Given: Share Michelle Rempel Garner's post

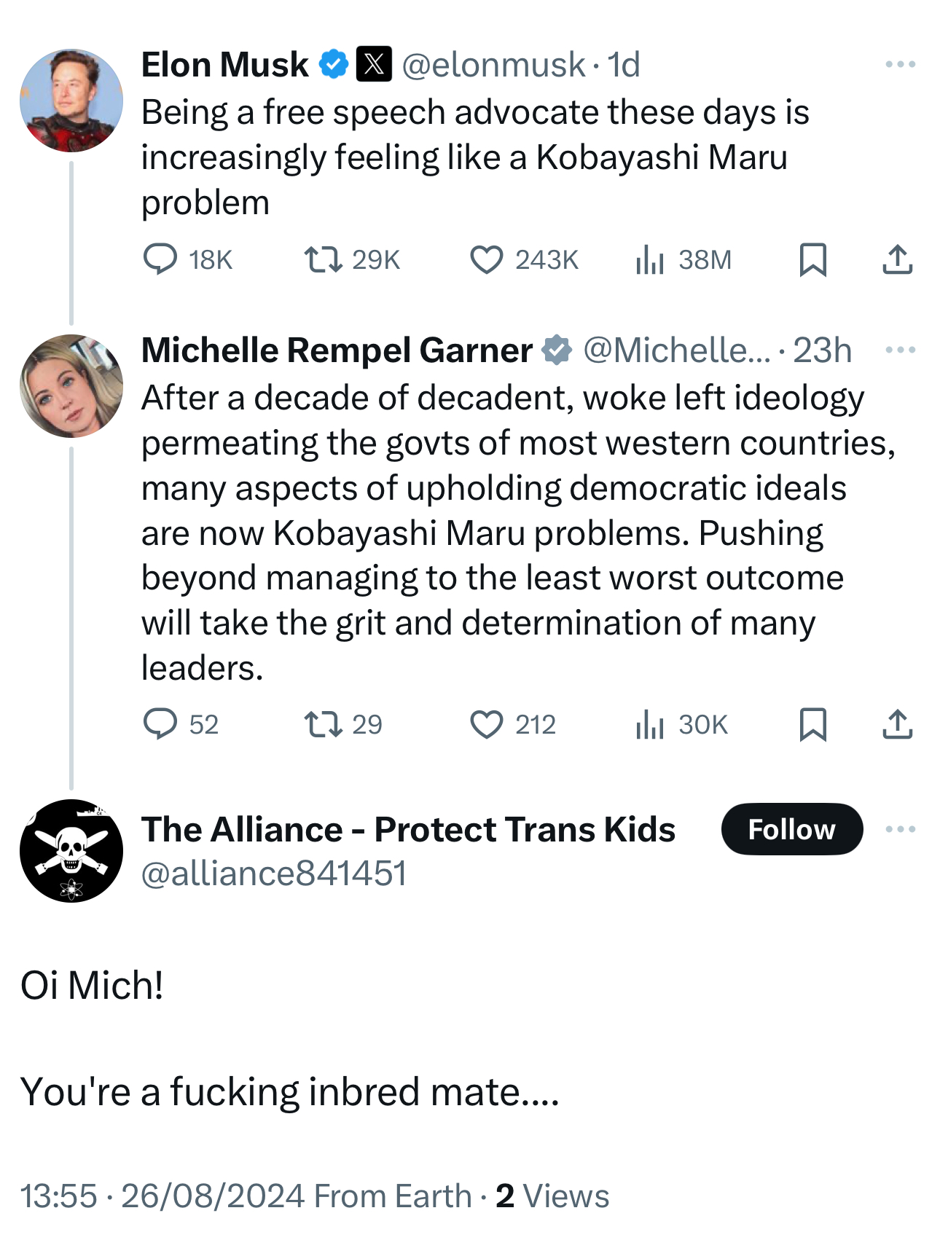Looking at the screenshot, I should (897, 724).
